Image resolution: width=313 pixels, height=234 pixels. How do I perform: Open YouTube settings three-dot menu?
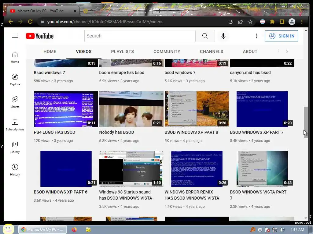(256, 36)
